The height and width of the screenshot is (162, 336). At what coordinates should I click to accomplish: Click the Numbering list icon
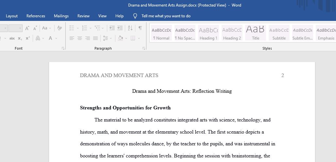point(85,28)
